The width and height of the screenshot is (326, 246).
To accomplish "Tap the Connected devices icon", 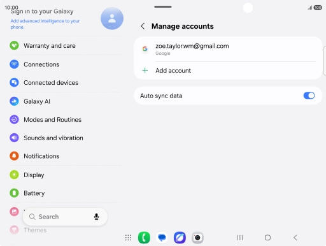I will pos(14,82).
